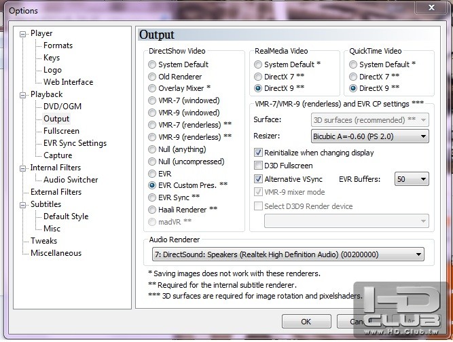
Task: Collapse the Internal Filters node
Action: [22, 168]
